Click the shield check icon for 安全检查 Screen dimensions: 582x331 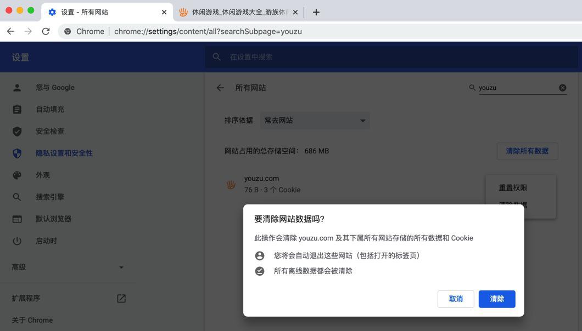(17, 131)
